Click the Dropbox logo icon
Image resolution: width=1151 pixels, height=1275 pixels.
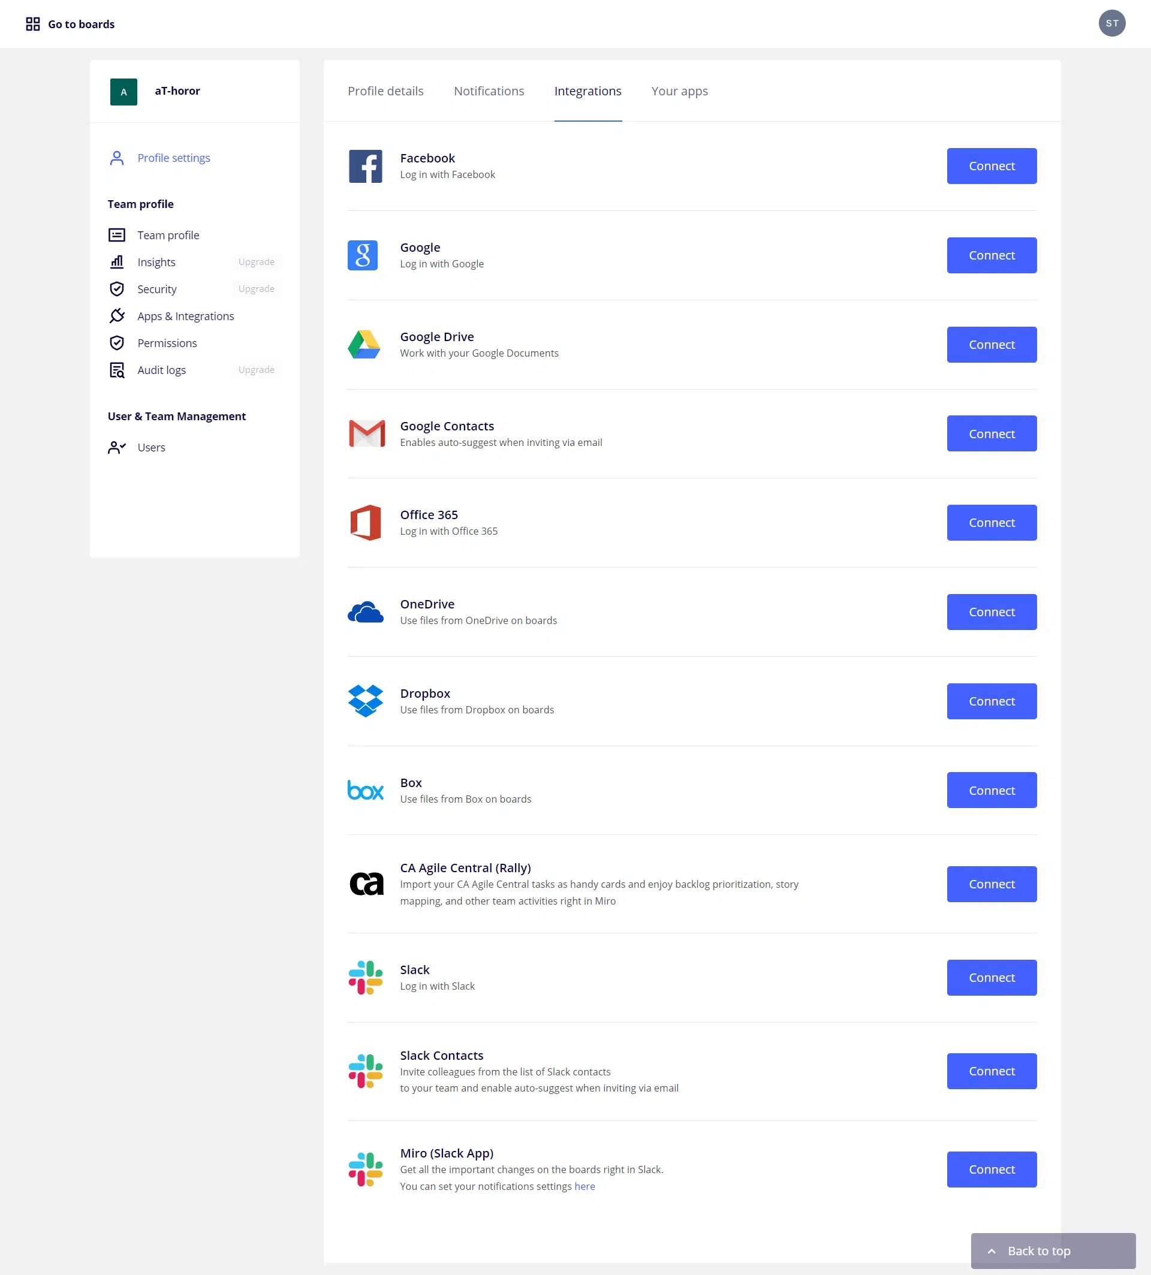(x=366, y=701)
